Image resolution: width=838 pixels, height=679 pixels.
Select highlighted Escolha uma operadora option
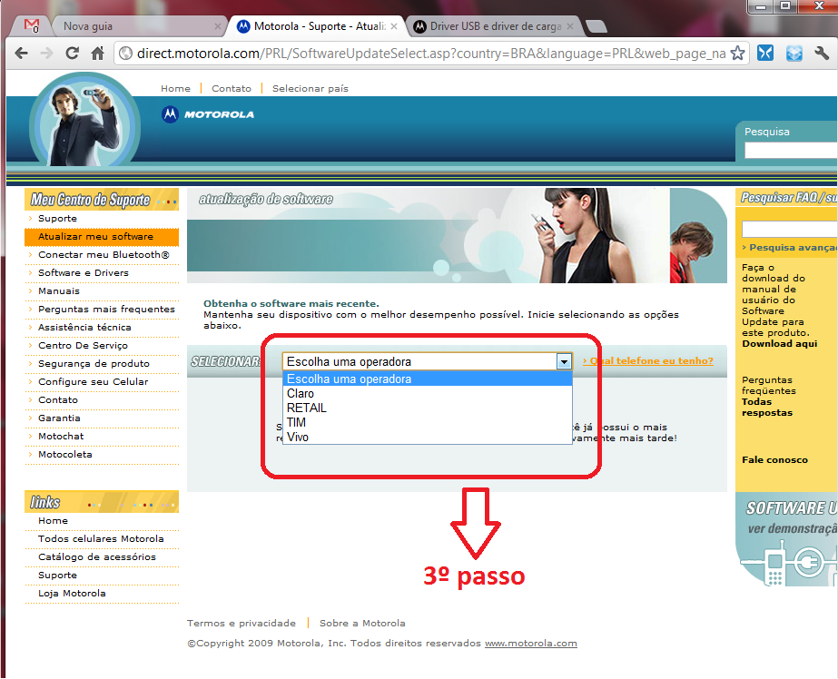[x=427, y=379]
